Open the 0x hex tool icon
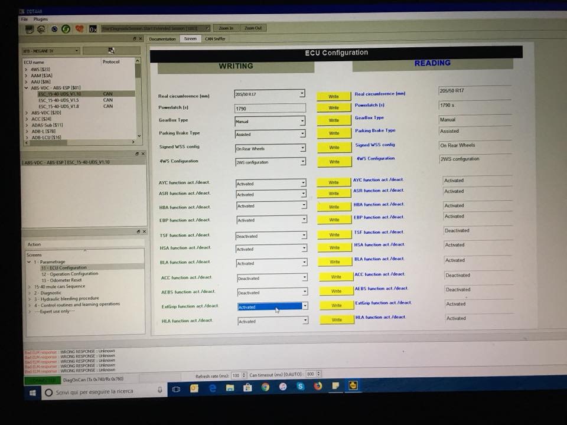Screen dimensions: 567x425 click(x=93, y=29)
